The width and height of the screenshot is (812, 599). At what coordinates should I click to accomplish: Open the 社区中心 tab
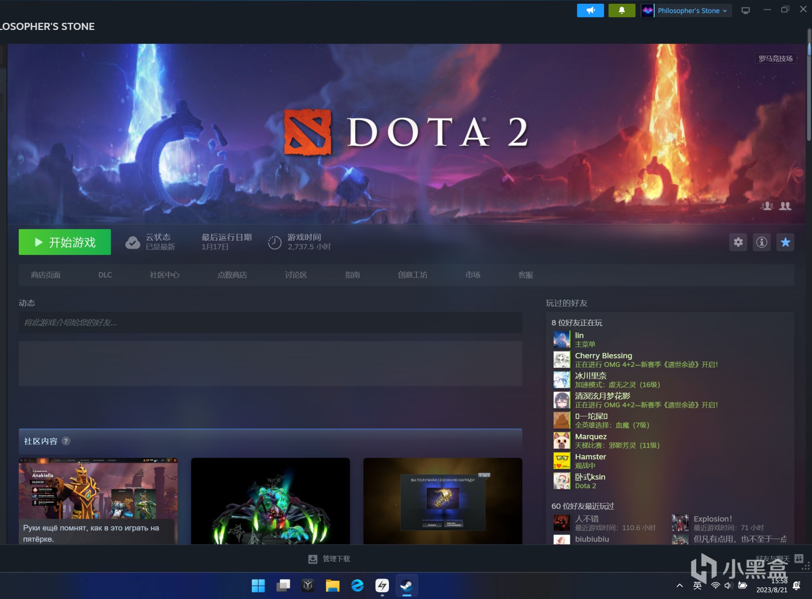(x=165, y=275)
